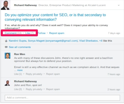See all comments on the discussion
Screen dimensions: 124x104
[20, 47]
